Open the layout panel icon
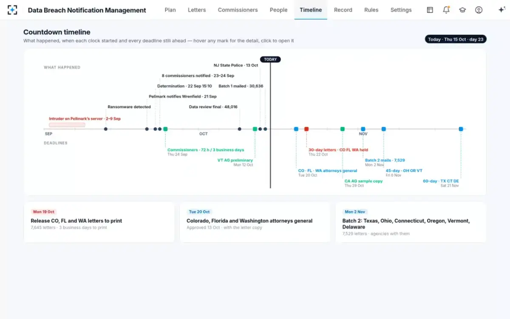 pos(430,10)
